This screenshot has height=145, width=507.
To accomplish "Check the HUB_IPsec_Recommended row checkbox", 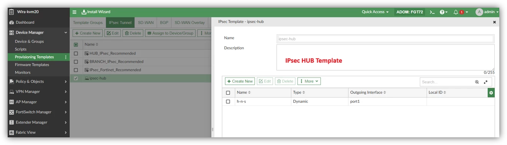I will click(x=76, y=53).
